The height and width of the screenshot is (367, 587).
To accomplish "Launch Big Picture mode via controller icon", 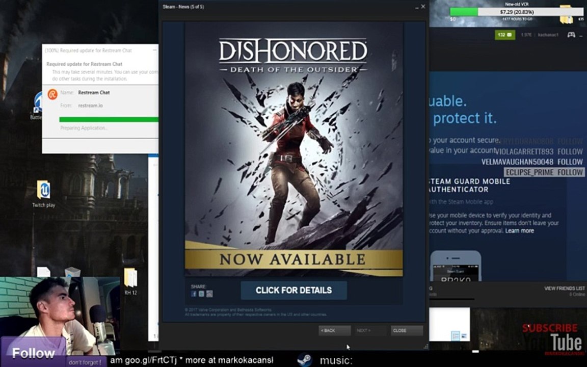I will click(571, 35).
